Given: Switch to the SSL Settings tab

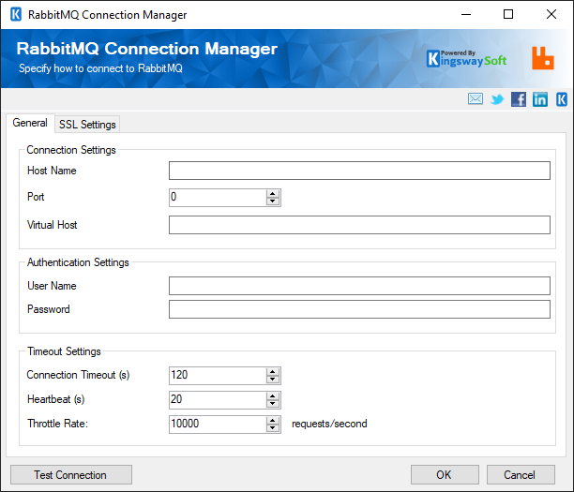Looking at the screenshot, I should (x=87, y=125).
